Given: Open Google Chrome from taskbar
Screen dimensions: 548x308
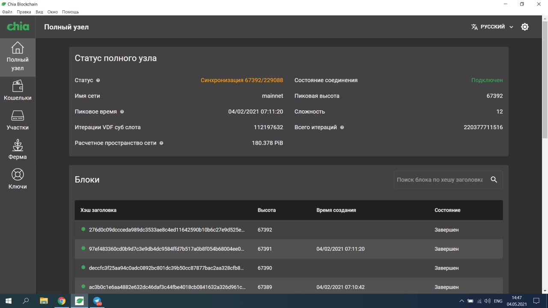Looking at the screenshot, I should 62,301.
